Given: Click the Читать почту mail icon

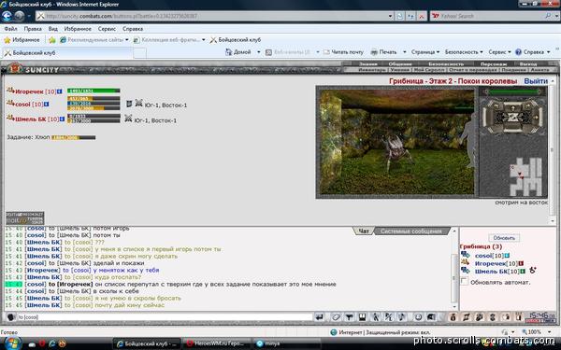Looking at the screenshot, I should [x=326, y=52].
